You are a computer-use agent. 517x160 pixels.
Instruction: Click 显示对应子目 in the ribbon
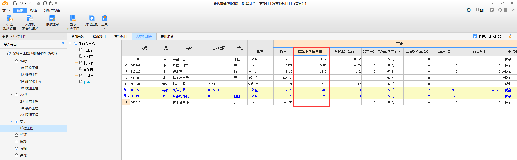tap(73, 23)
